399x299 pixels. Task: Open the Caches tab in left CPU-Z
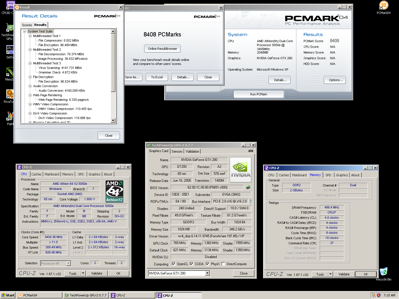(x=36, y=174)
